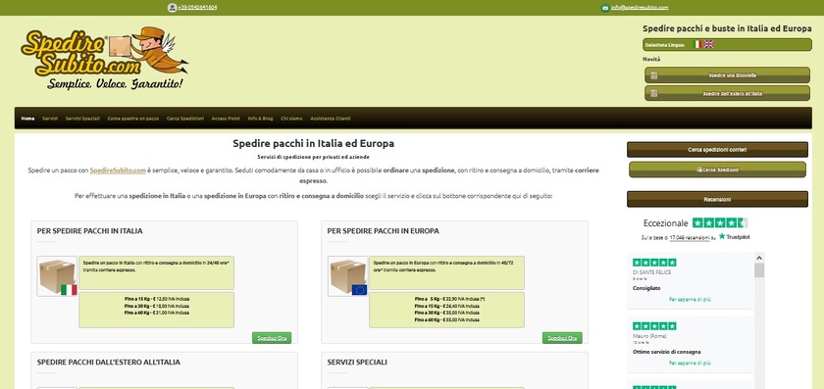Open the Home menu item
Image resolution: width=824 pixels, height=389 pixels.
click(27, 119)
